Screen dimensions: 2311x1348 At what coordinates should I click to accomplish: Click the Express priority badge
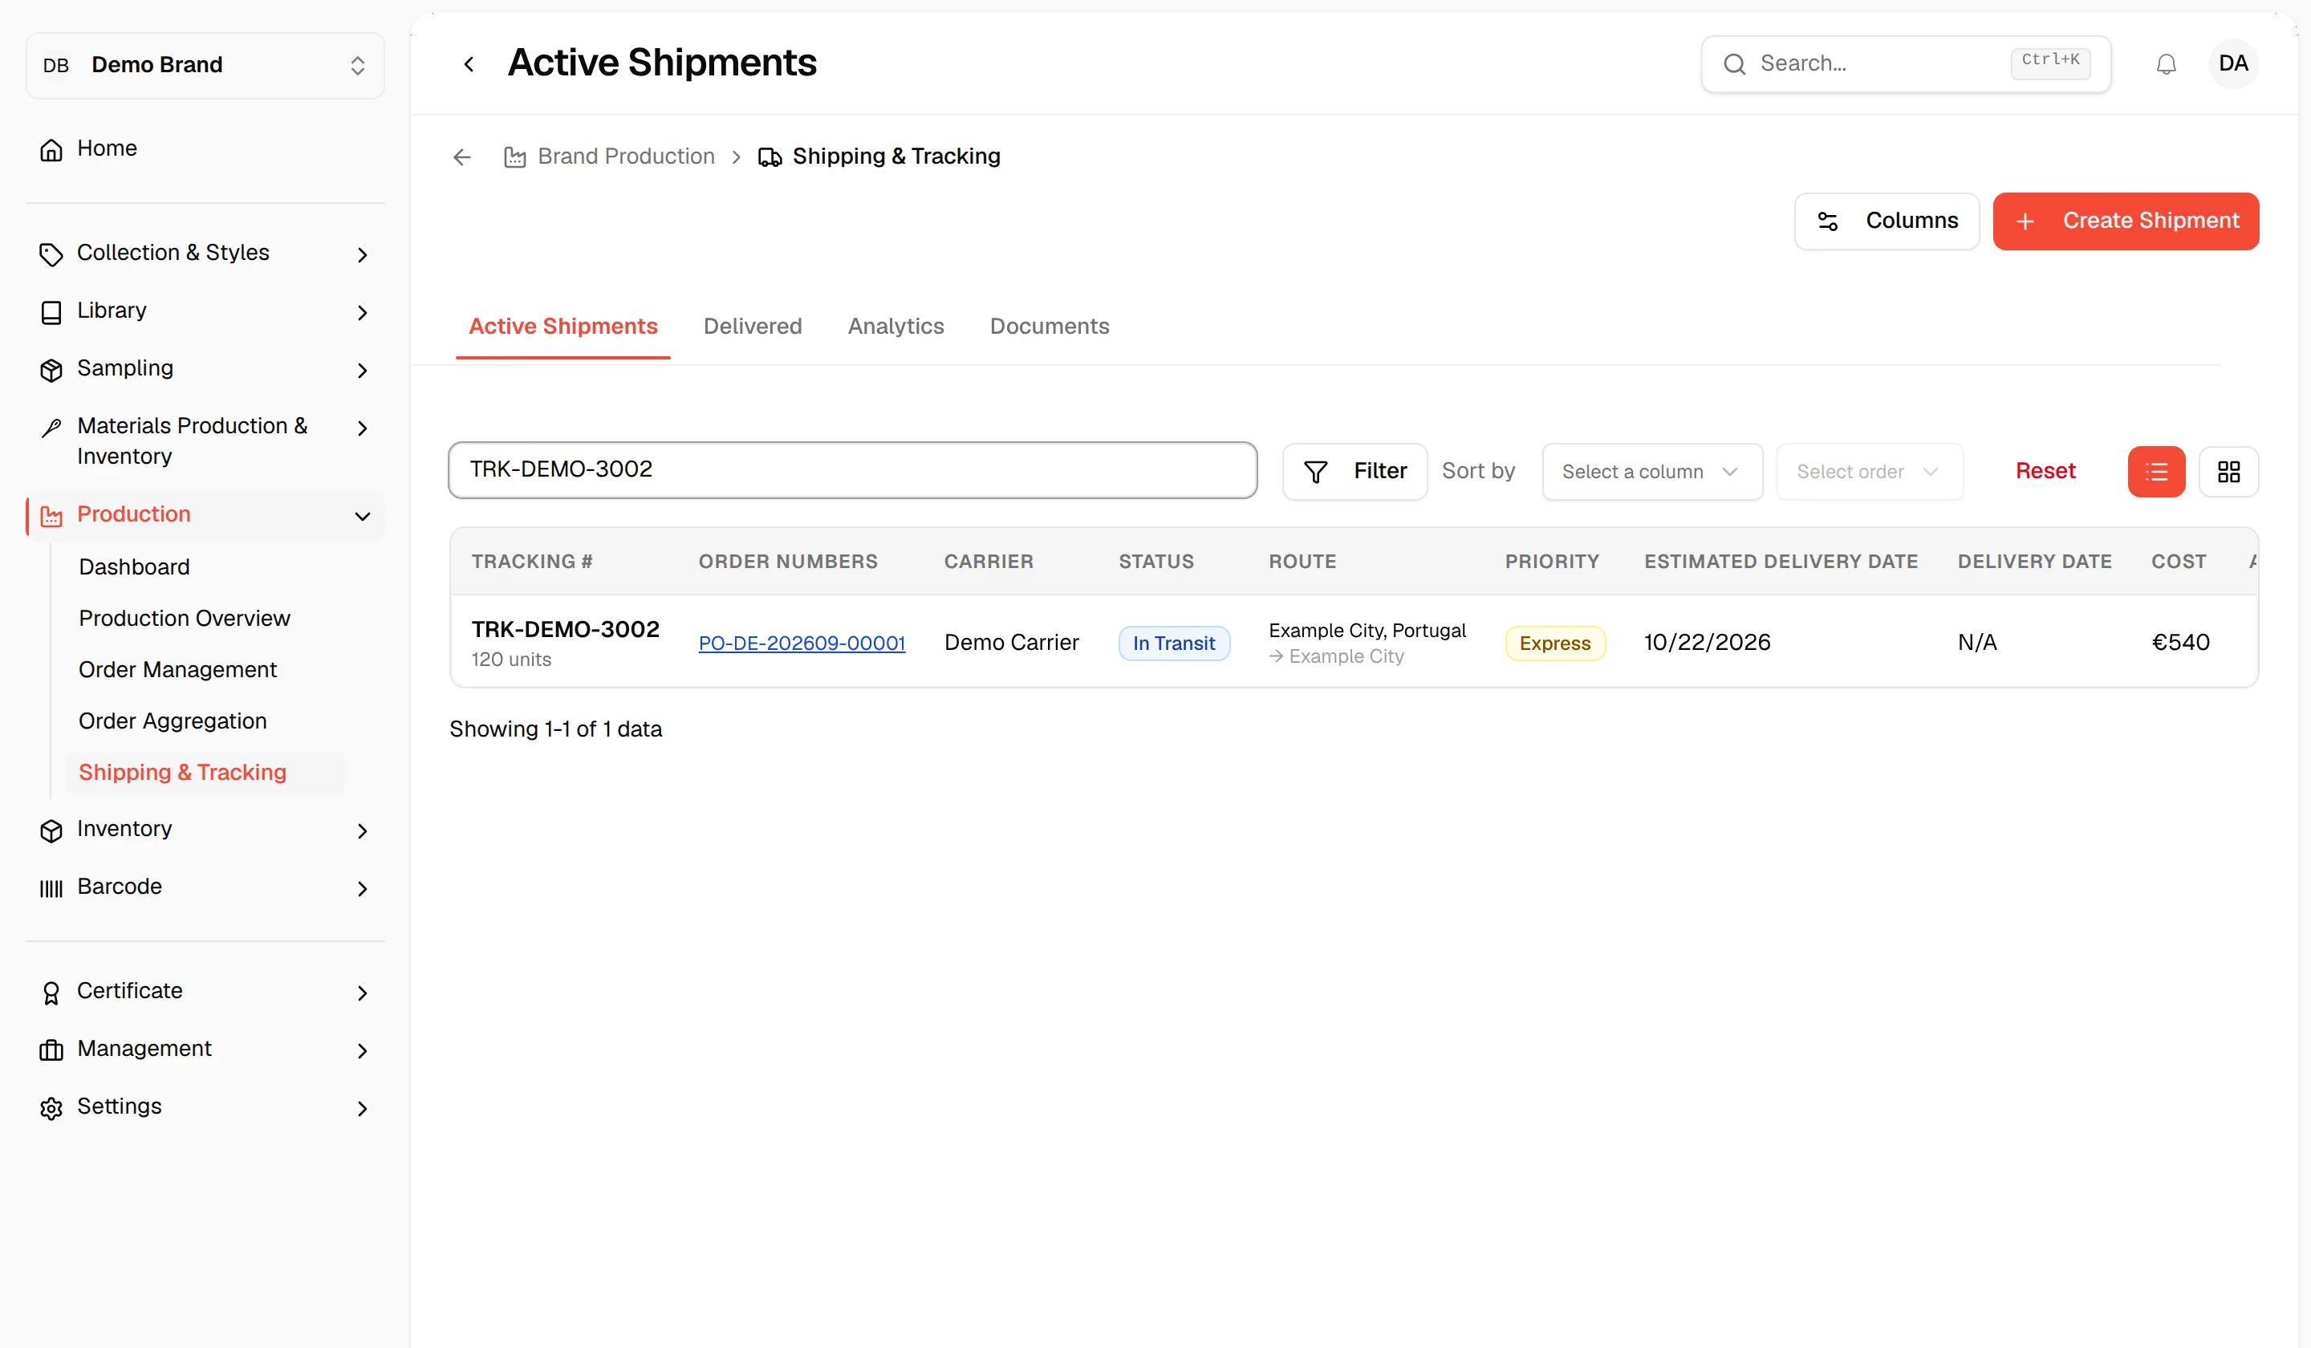tap(1554, 644)
